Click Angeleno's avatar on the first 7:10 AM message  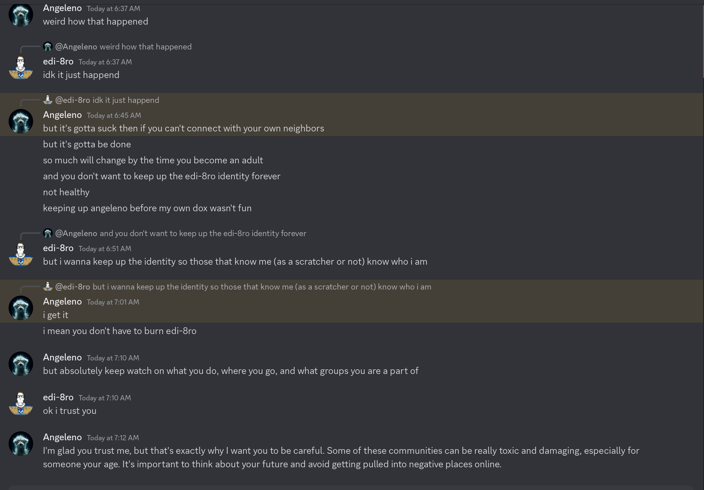point(21,364)
